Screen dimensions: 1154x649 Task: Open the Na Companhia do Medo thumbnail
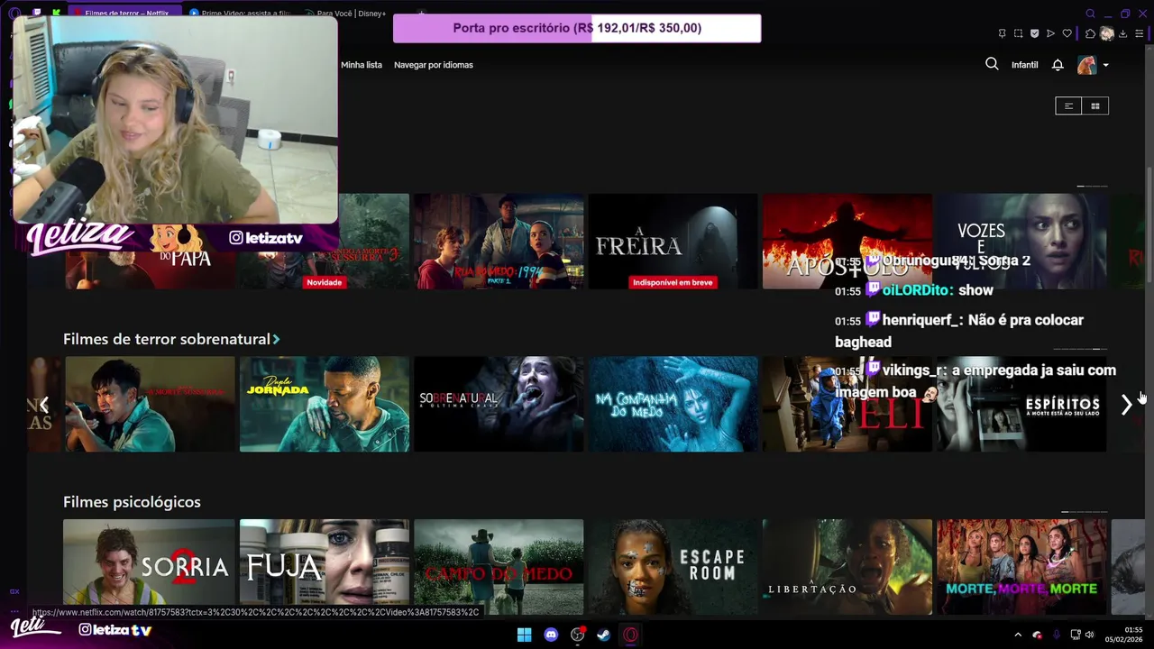point(673,404)
